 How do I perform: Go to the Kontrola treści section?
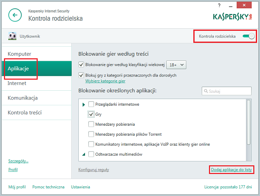coord(37,113)
